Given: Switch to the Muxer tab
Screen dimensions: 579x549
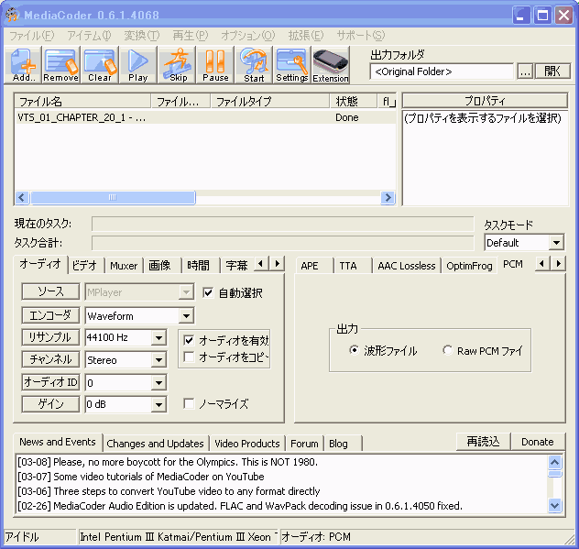Looking at the screenshot, I should 124,265.
